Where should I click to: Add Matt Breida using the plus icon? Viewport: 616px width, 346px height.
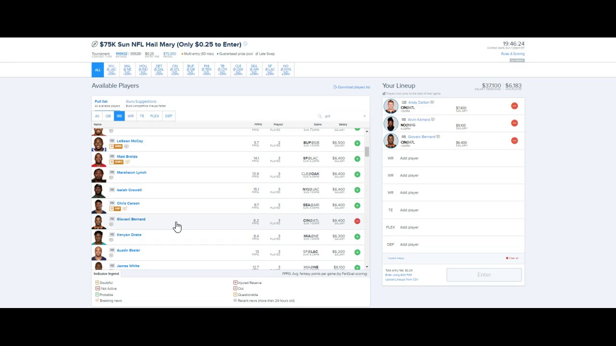pos(357,159)
